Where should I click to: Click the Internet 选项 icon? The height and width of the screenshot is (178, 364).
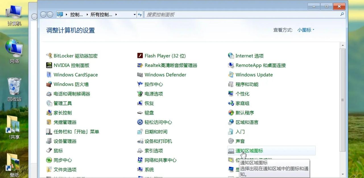231,56
